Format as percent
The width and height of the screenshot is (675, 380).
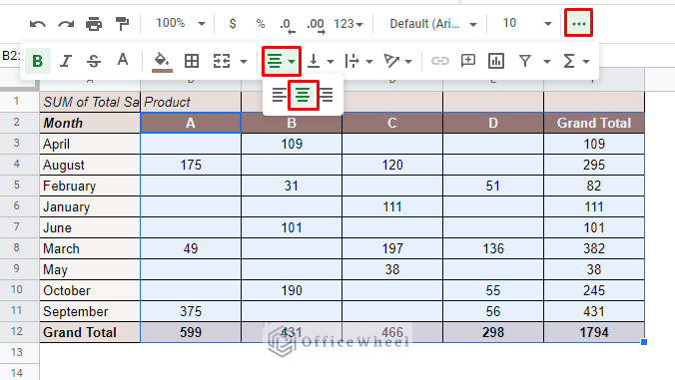pyautogui.click(x=261, y=24)
